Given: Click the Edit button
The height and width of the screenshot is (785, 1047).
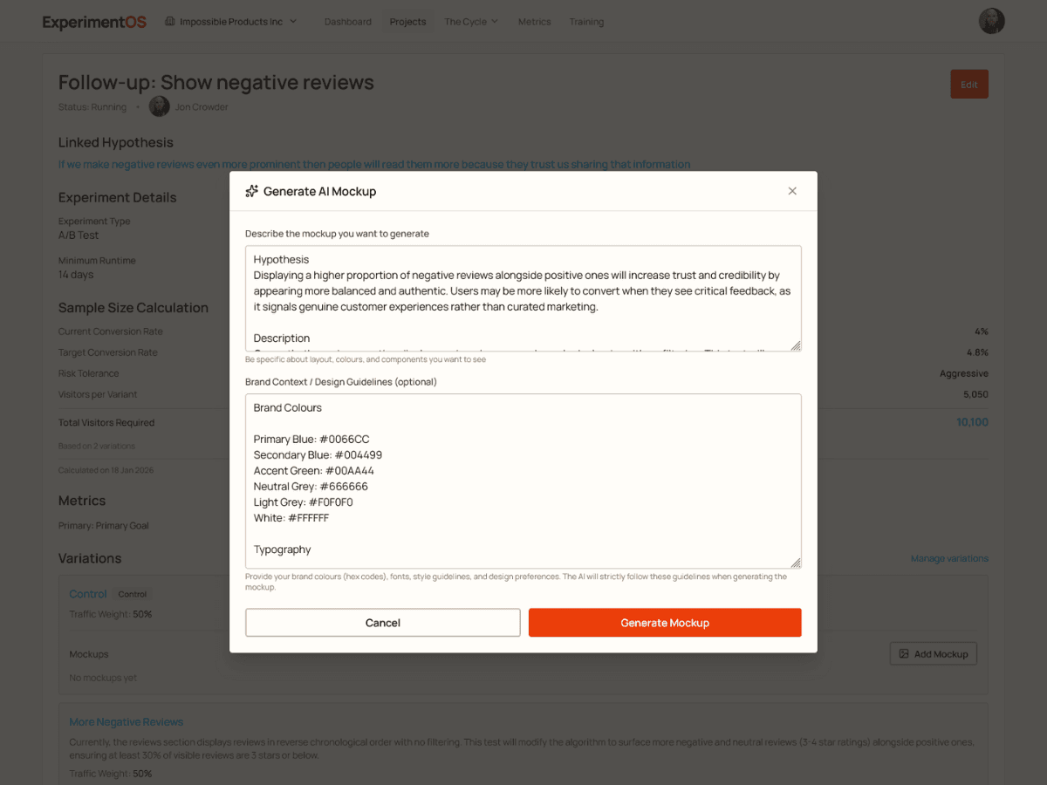Looking at the screenshot, I should [x=968, y=84].
